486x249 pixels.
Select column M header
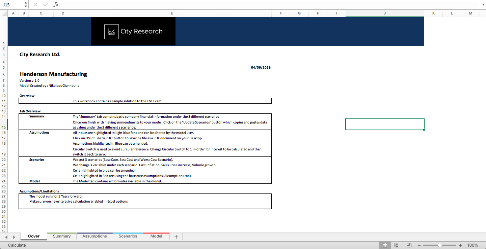coord(470,13)
